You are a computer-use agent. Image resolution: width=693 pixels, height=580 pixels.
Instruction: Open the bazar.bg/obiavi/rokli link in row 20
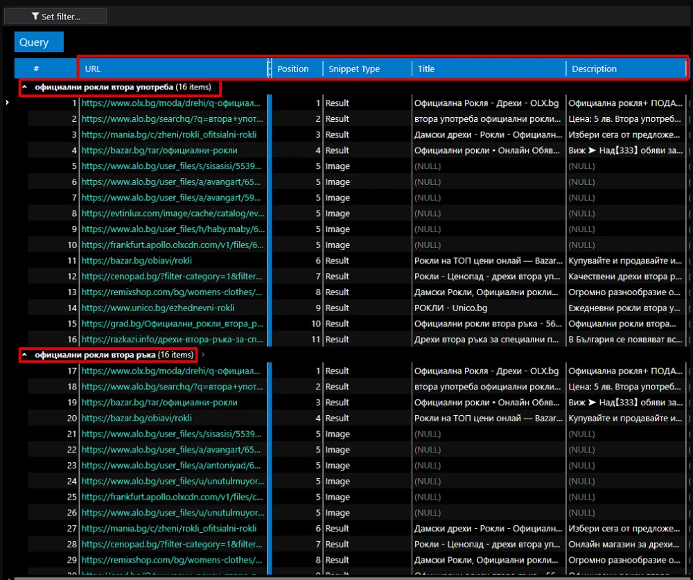point(137,419)
